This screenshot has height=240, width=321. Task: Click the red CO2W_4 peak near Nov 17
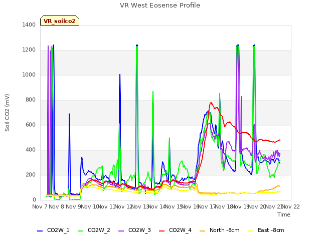[211, 102]
